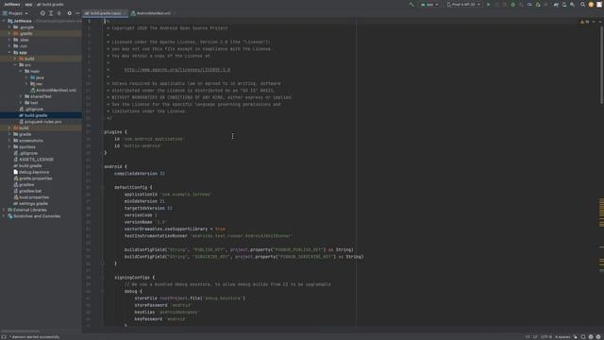Open the device selector Pixel dropdown
Image resolution: width=604 pixels, height=340 pixels.
463,5
